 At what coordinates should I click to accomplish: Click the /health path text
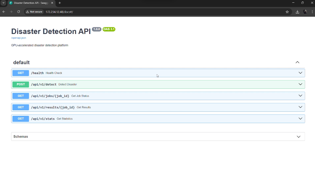37,73
